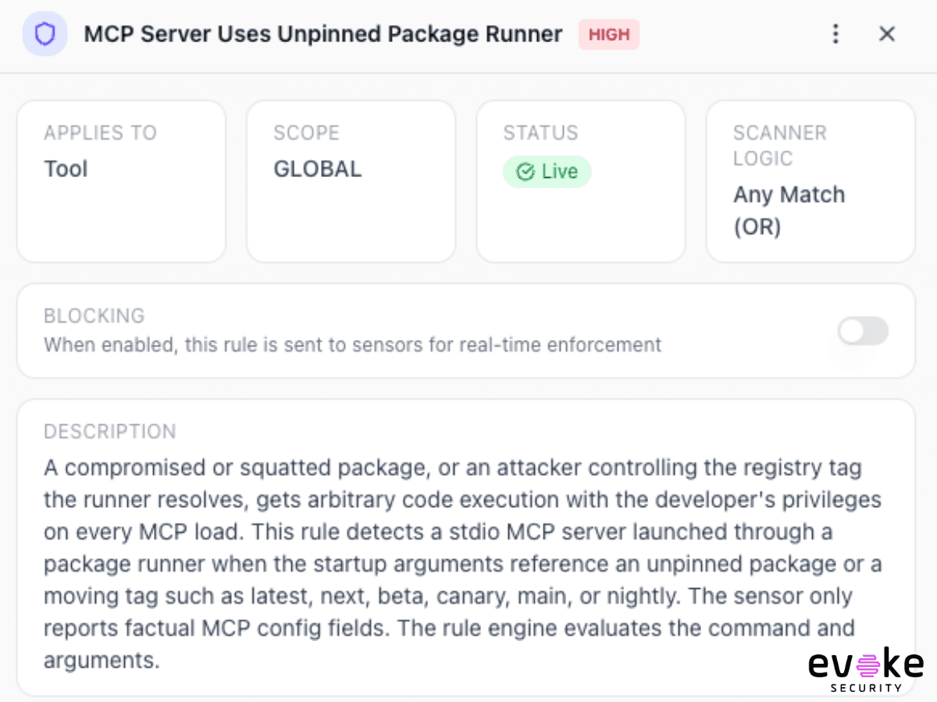
Task: Click the Live status badge
Action: [x=547, y=172]
